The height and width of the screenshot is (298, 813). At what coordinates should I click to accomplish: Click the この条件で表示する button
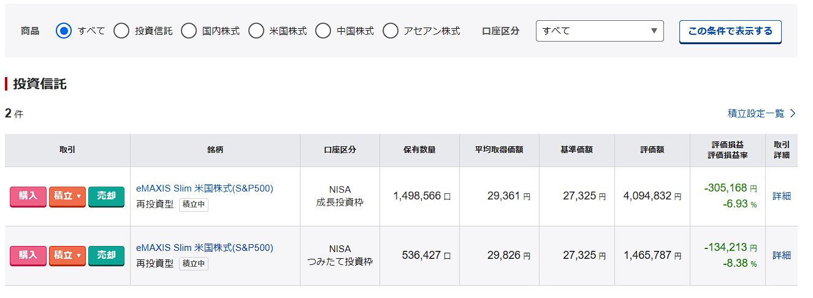pyautogui.click(x=730, y=31)
